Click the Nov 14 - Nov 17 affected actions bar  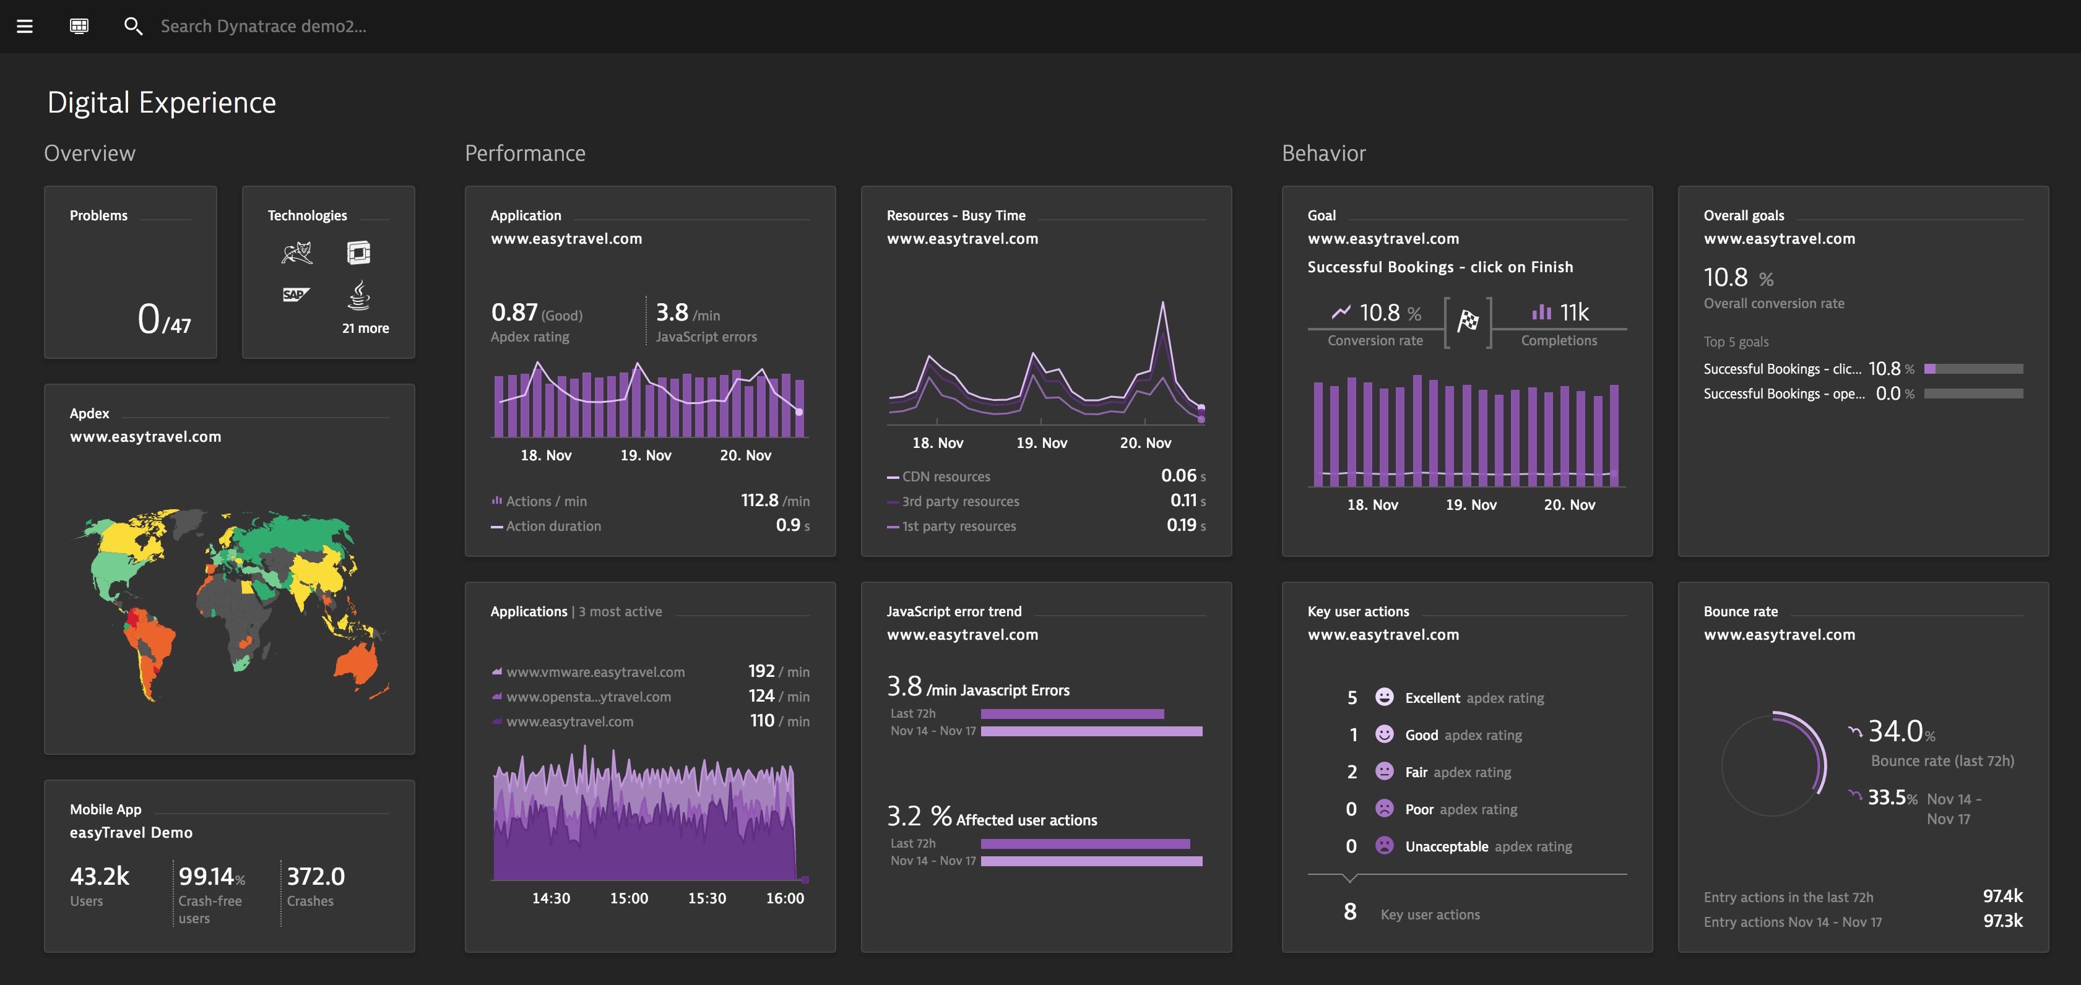[x=1091, y=861]
